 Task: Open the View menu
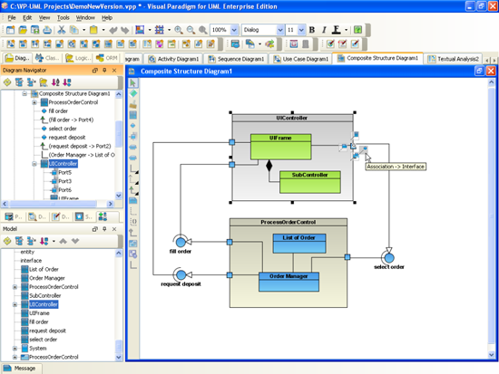point(44,18)
